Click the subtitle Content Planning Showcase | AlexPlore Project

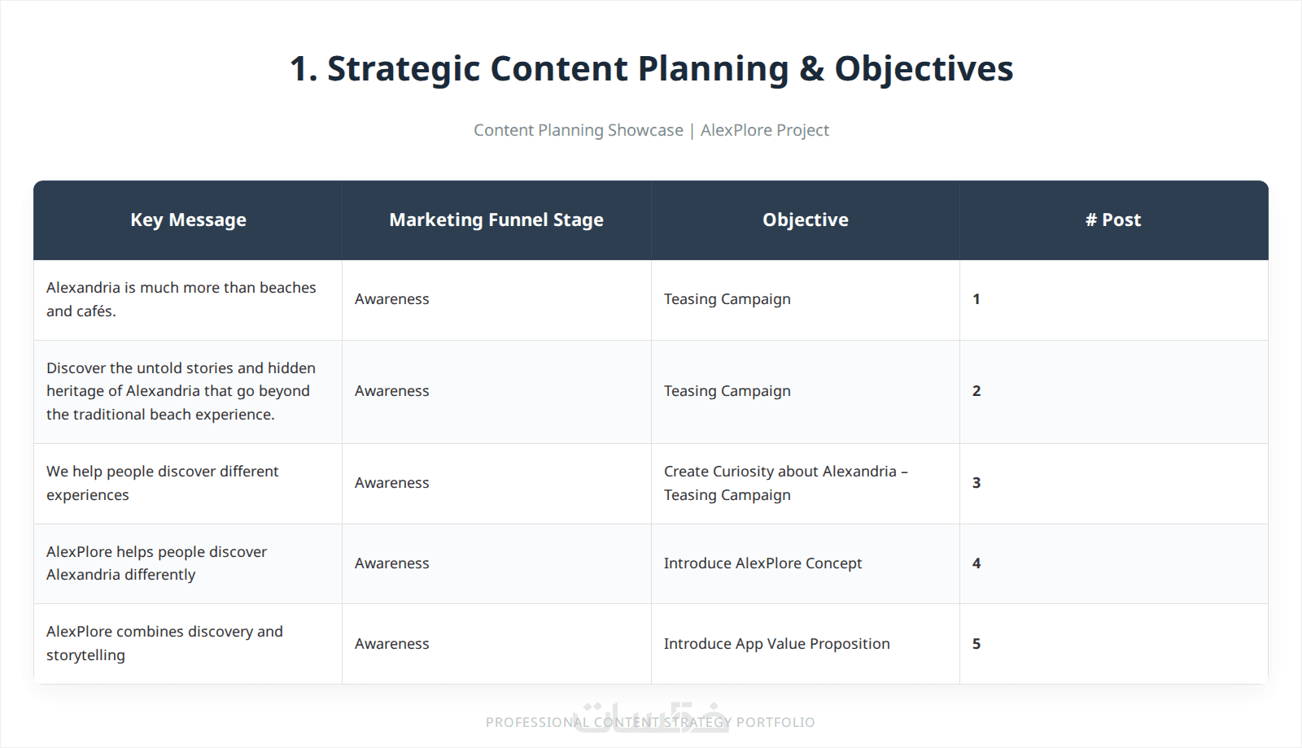click(651, 130)
